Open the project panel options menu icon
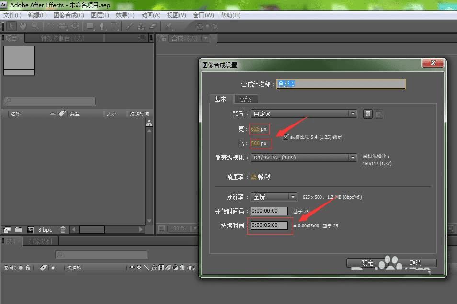Viewport: 457px width, 304px height. point(141,38)
